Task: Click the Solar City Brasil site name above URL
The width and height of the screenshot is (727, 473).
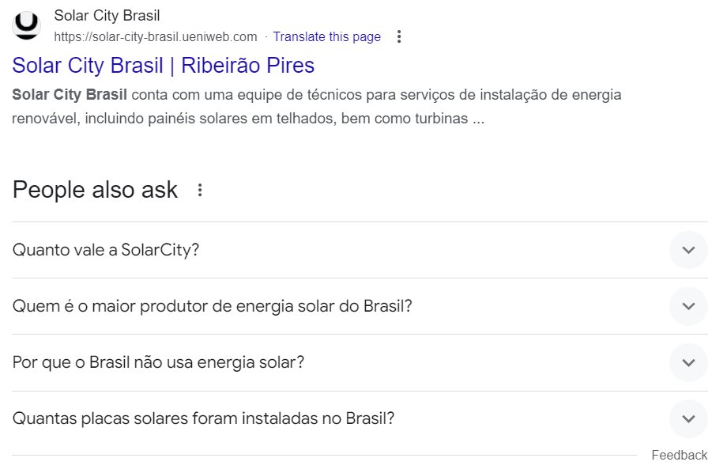Action: (107, 15)
